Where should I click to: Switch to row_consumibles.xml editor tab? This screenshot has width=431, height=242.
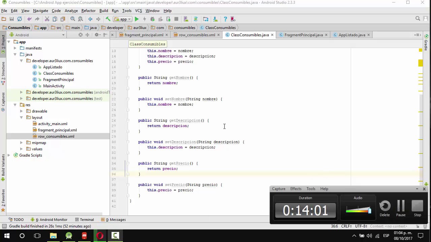point(197,35)
